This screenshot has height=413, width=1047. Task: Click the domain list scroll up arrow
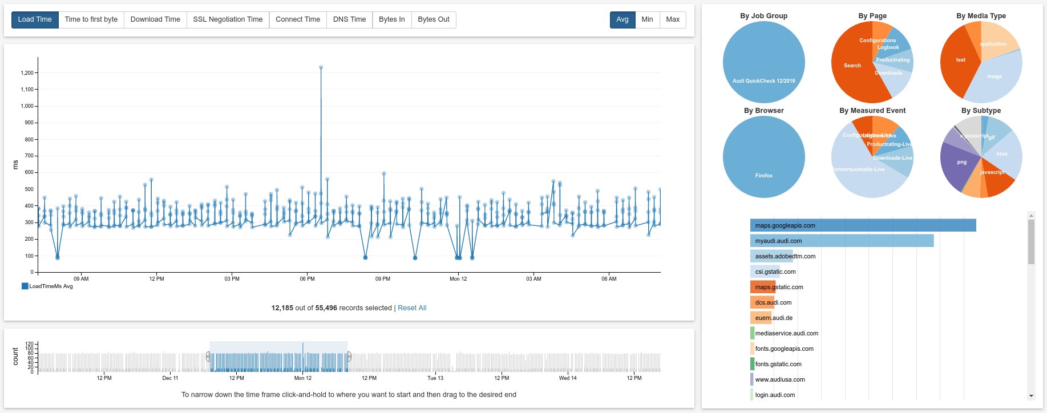click(1031, 216)
